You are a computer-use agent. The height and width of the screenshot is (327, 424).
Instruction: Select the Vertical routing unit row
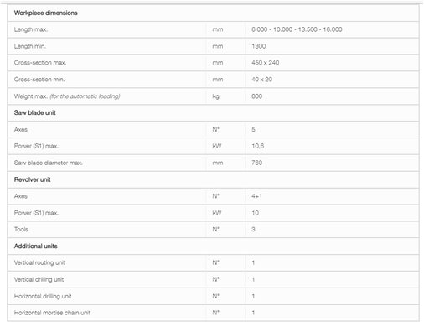point(213,262)
